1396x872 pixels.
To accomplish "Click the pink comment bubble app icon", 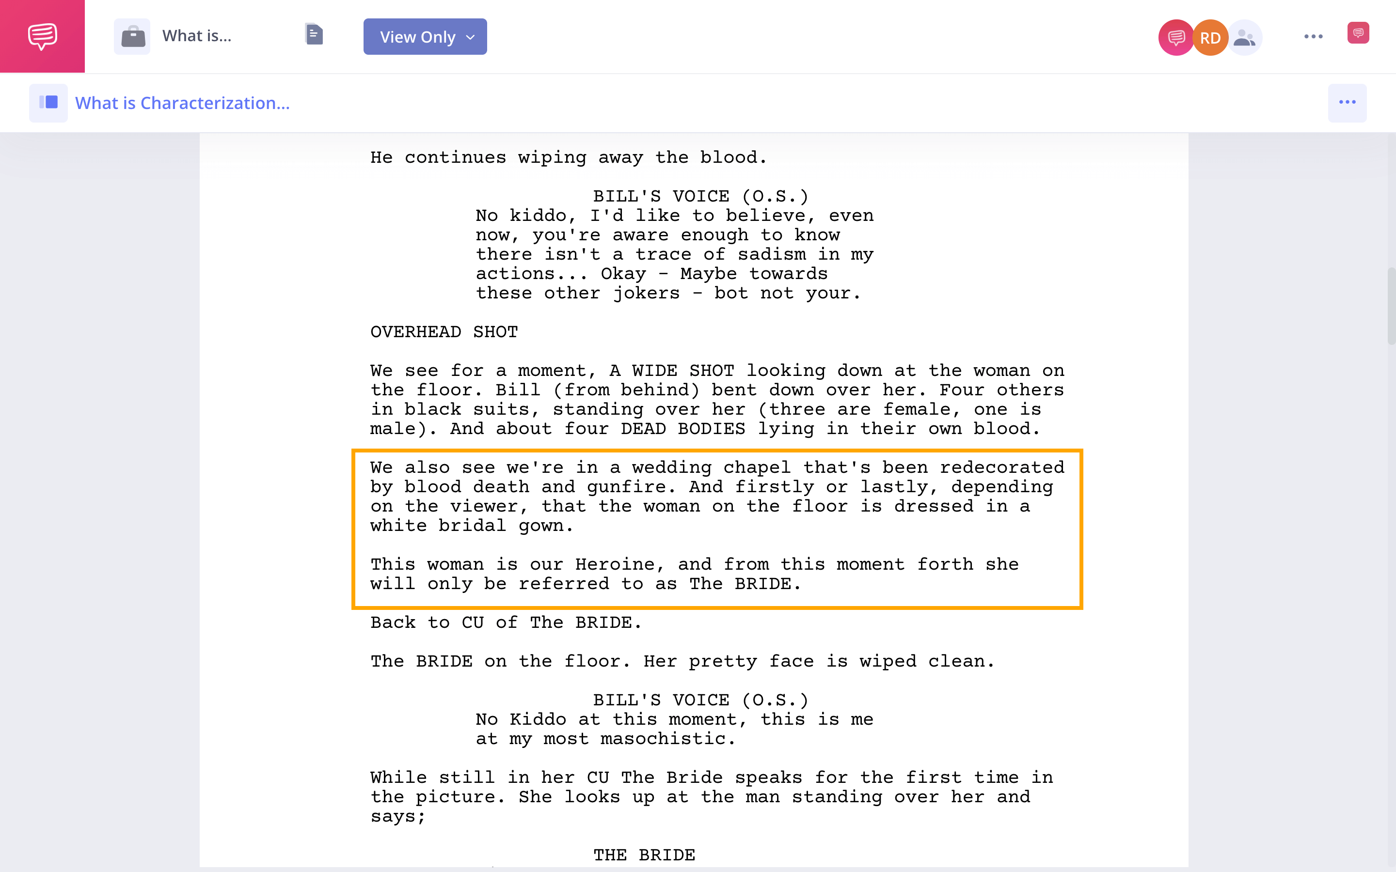I will click(41, 36).
